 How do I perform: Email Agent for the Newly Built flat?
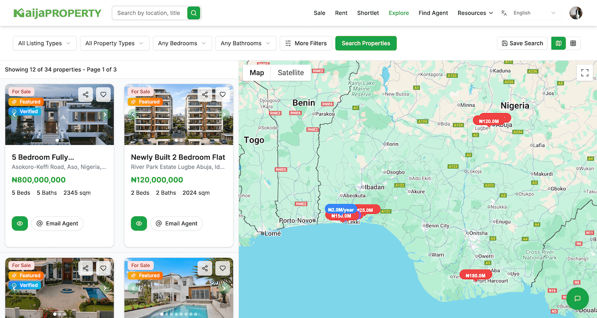[177, 223]
